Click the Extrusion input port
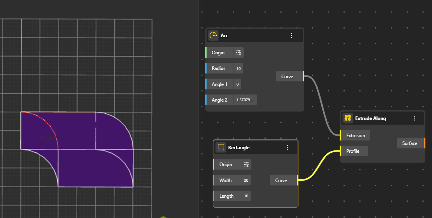 pyautogui.click(x=341, y=136)
